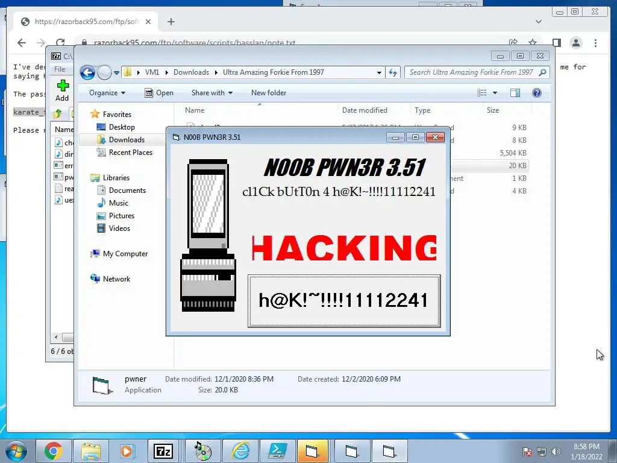Image resolution: width=617 pixels, height=463 pixels.
Task: Click the Back arrow in the Explorer window
Action: [x=87, y=72]
